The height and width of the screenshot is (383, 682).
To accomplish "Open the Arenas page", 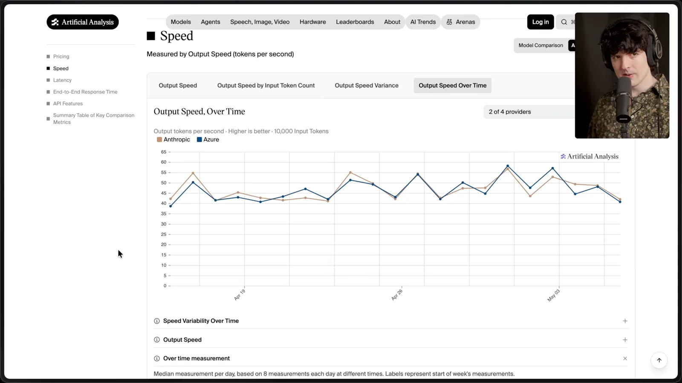I will pyautogui.click(x=461, y=22).
